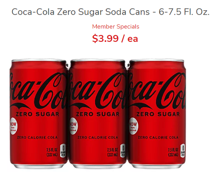The height and width of the screenshot is (180, 215).
Task: Select the $3.99 / ea price text
Action: click(x=115, y=38)
